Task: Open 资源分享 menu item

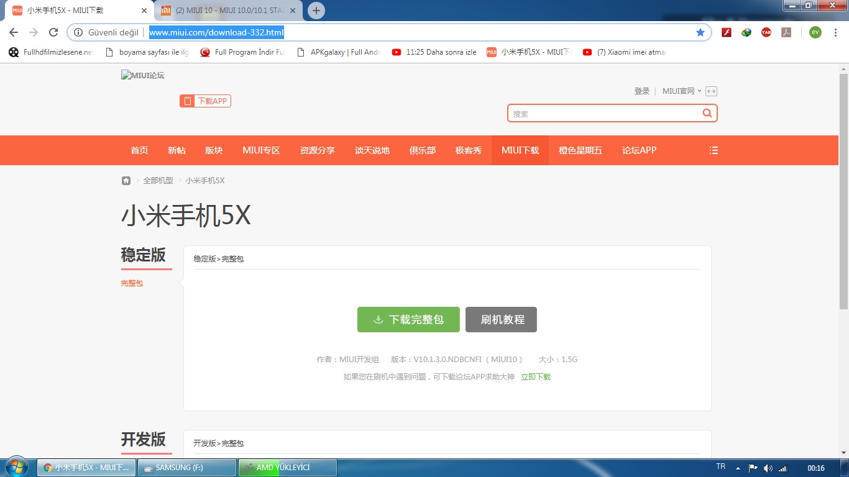Action: pyautogui.click(x=317, y=150)
